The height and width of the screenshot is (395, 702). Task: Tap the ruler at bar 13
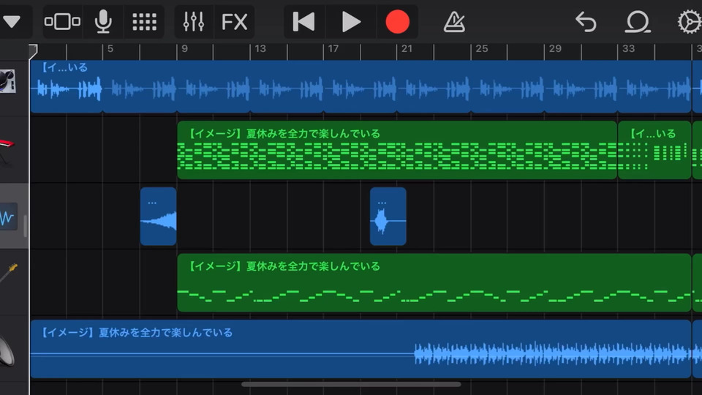tap(260, 49)
